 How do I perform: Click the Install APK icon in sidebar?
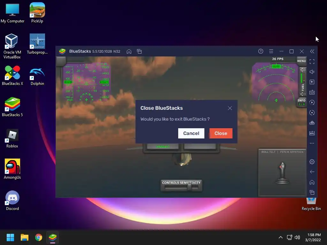click(x=312, y=133)
